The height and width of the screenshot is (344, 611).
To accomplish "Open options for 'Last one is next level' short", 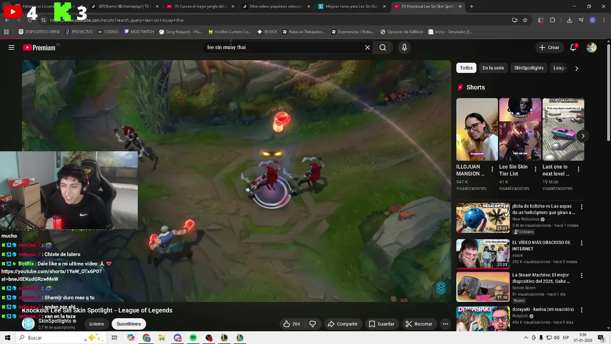I will coord(579,169).
